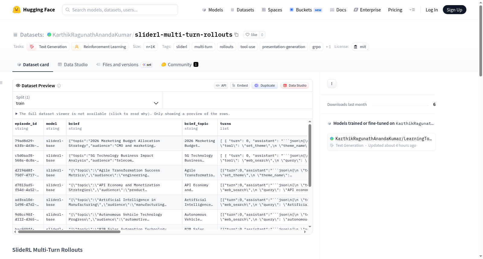
Task: Copy dataset name with the copy icon
Action: point(236,35)
